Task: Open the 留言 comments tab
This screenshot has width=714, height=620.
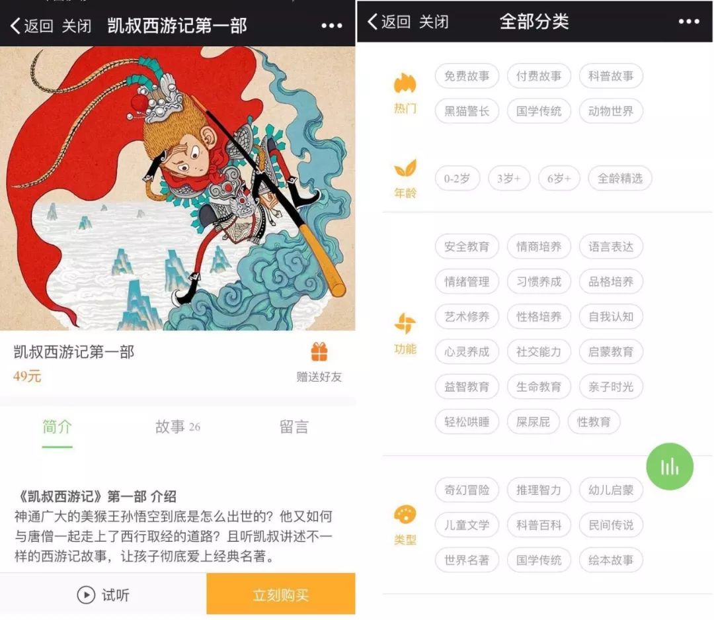Action: 294,427
